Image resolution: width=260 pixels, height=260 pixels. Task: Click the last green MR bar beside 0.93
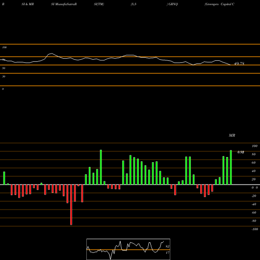(x=231, y=167)
